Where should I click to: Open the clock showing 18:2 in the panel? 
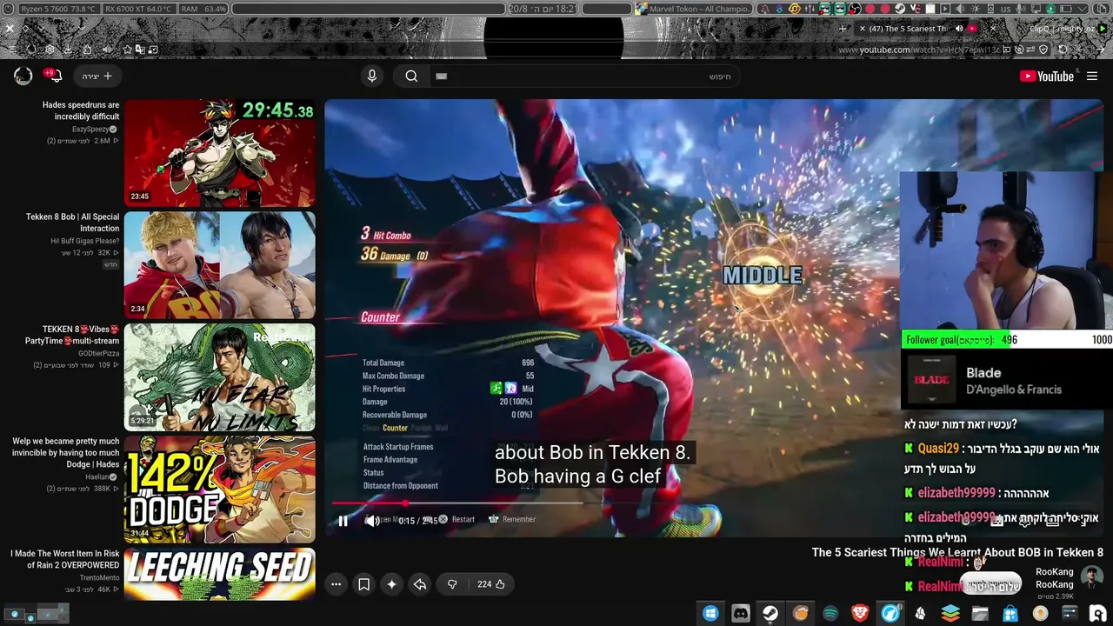tap(542, 9)
